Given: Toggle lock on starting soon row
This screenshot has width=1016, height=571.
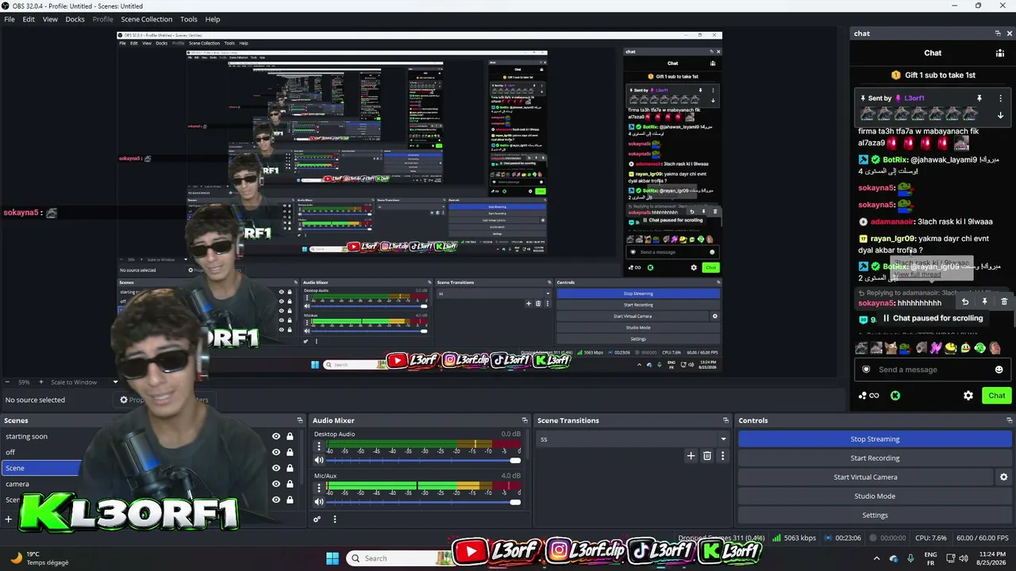Looking at the screenshot, I should [290, 436].
